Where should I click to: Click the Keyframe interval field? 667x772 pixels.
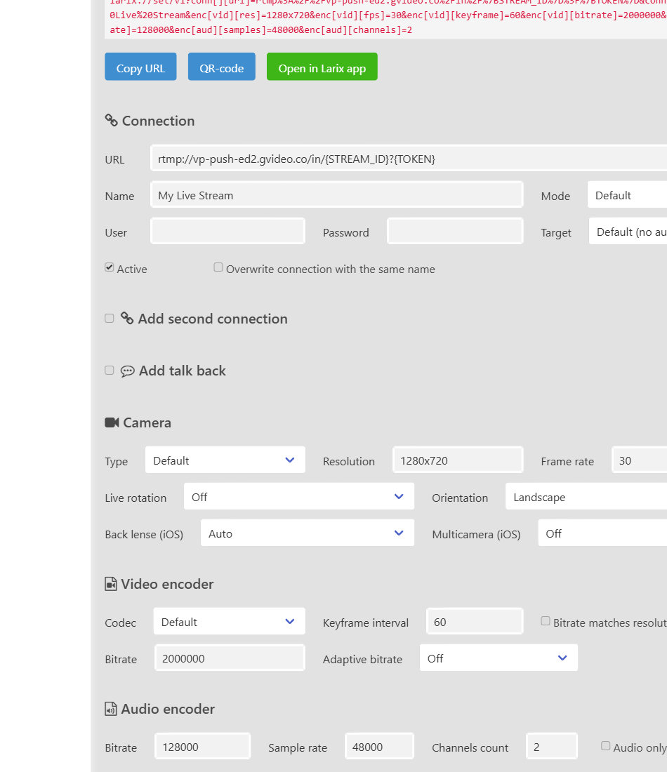coord(475,621)
